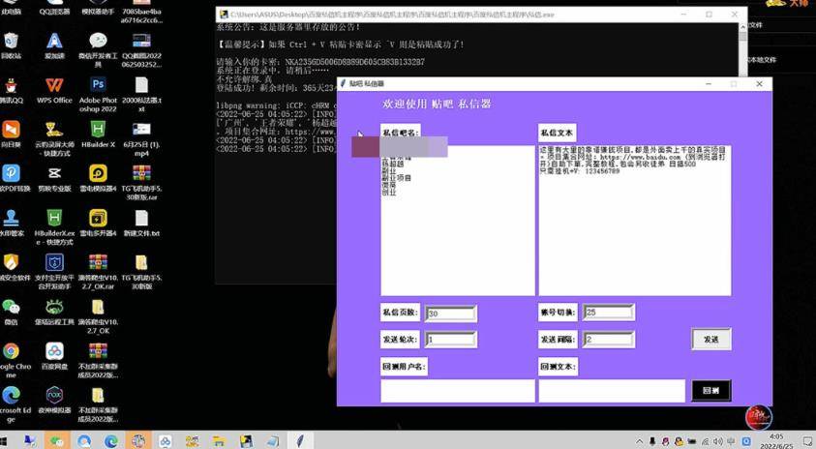Launch Google Chrome from the desktop
This screenshot has height=449, width=816.
(x=11, y=360)
